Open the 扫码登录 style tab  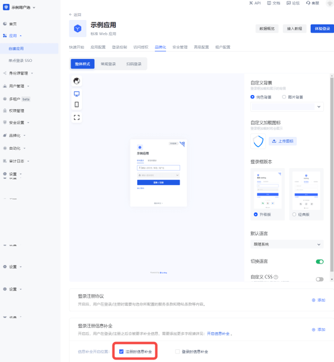point(134,64)
